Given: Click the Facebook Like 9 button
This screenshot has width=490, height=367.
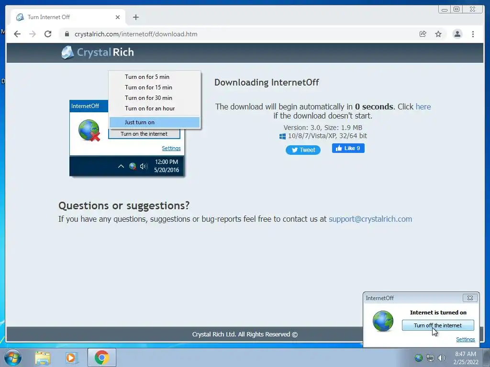Looking at the screenshot, I should (348, 148).
